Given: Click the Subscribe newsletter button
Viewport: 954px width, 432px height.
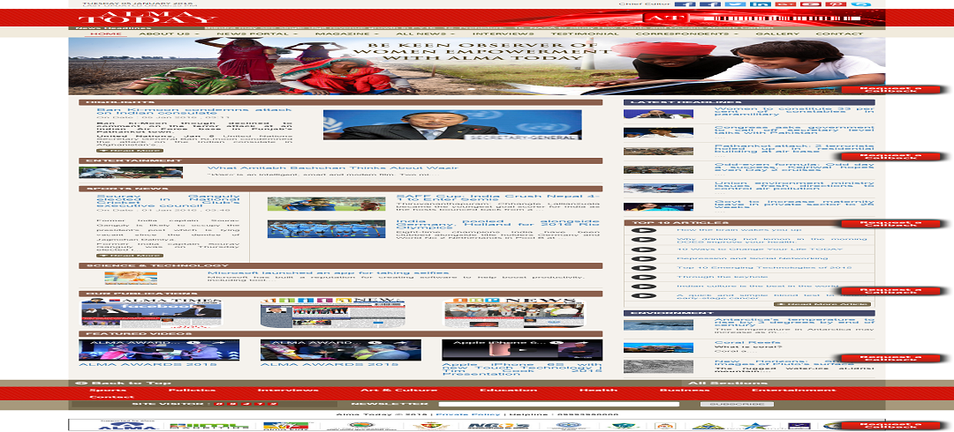Looking at the screenshot, I should [x=737, y=404].
